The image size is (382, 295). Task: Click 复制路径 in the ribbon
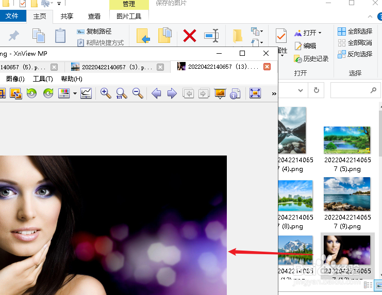[94, 32]
